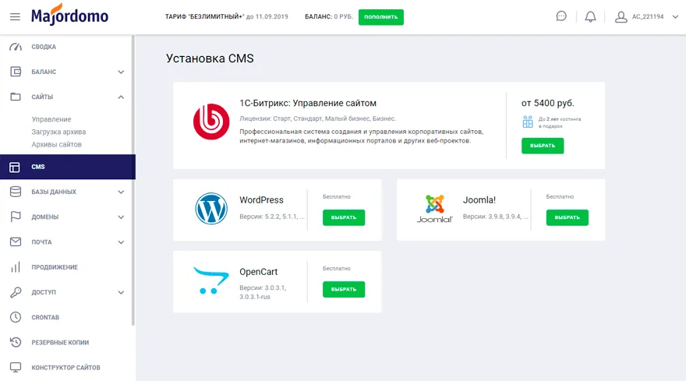Click WordPress versions 5.2.2, 5.1.1 text
The width and height of the screenshot is (686, 381).
[x=272, y=217]
